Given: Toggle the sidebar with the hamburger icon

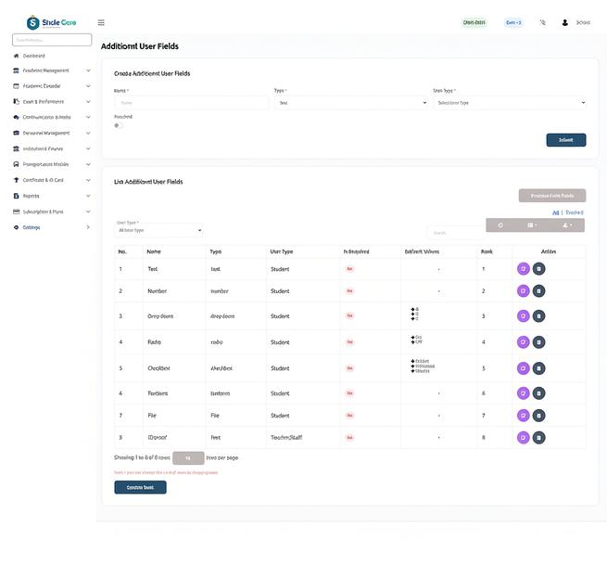Looking at the screenshot, I should (x=101, y=22).
